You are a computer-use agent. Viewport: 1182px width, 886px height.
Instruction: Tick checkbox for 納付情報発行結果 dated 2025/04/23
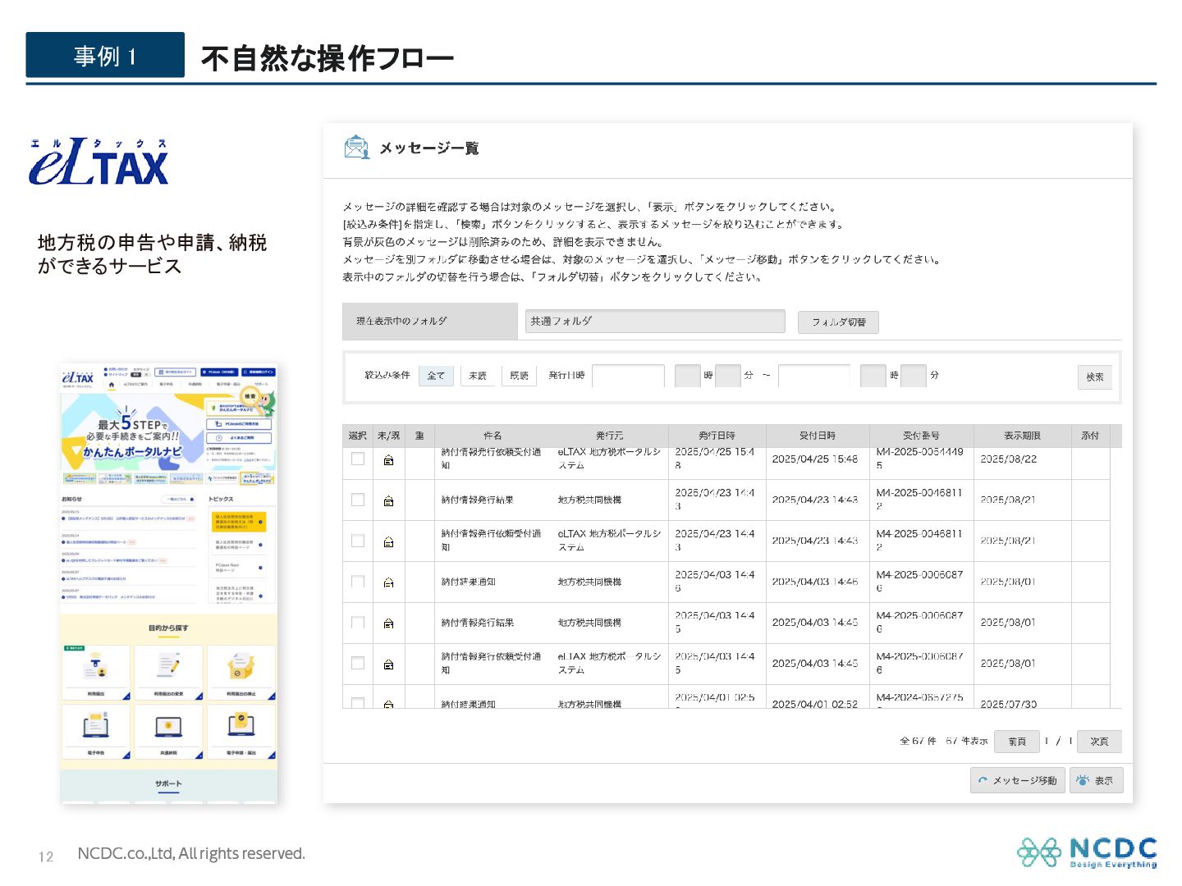358,500
